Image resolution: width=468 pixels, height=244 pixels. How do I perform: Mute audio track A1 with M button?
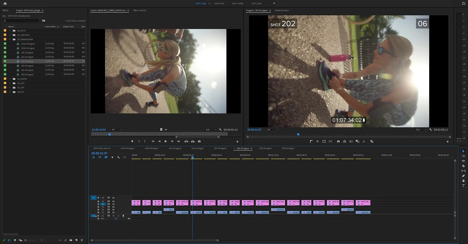(x=113, y=216)
